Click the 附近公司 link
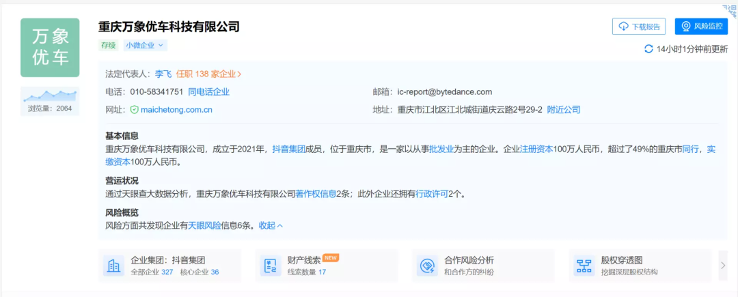The width and height of the screenshot is (738, 297). pos(563,110)
